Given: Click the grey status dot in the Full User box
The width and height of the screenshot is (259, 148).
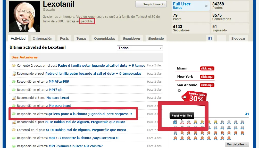Looking at the screenshot, I should point(206,6).
